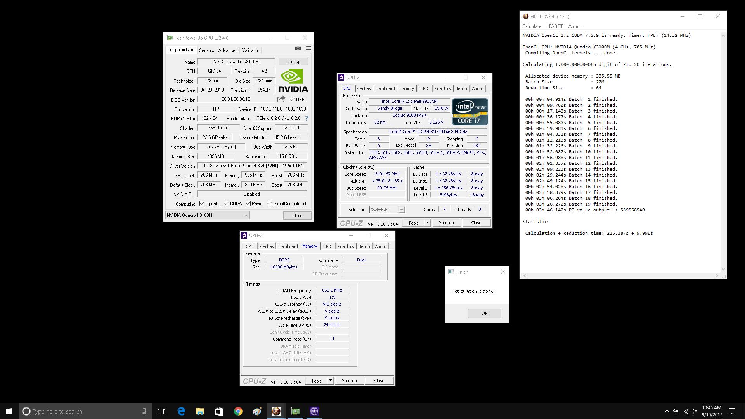Screen dimensions: 745x419
Task: Take GPU-Z screenshot with camera icon
Action: 298,48
